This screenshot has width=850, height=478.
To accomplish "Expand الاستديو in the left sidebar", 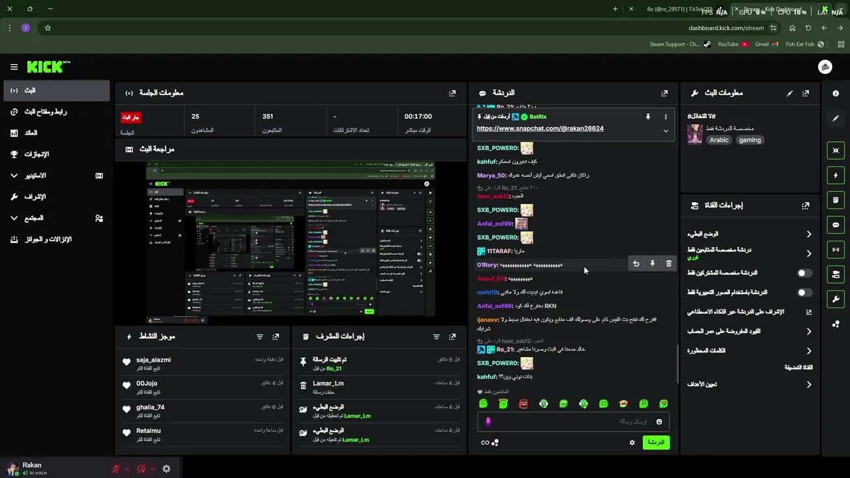I will click(56, 175).
